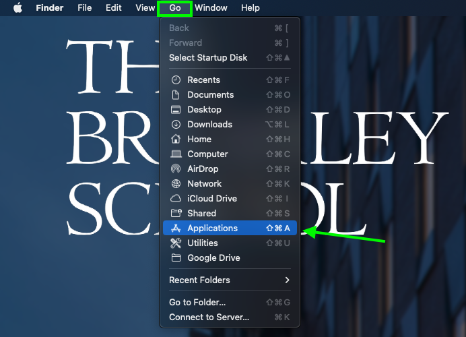Select Desktop menu entry
This screenshot has height=337, width=466.
click(230, 109)
